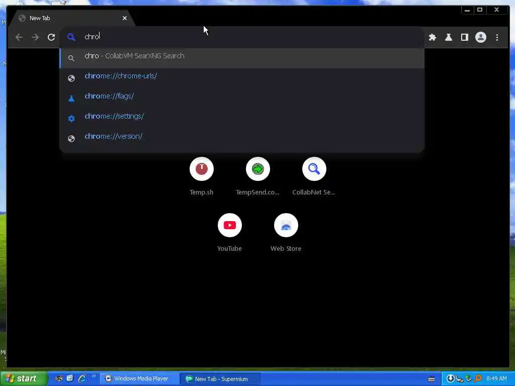Close the New Tab tab
Viewport: 515px width, 386px height.
point(125,18)
